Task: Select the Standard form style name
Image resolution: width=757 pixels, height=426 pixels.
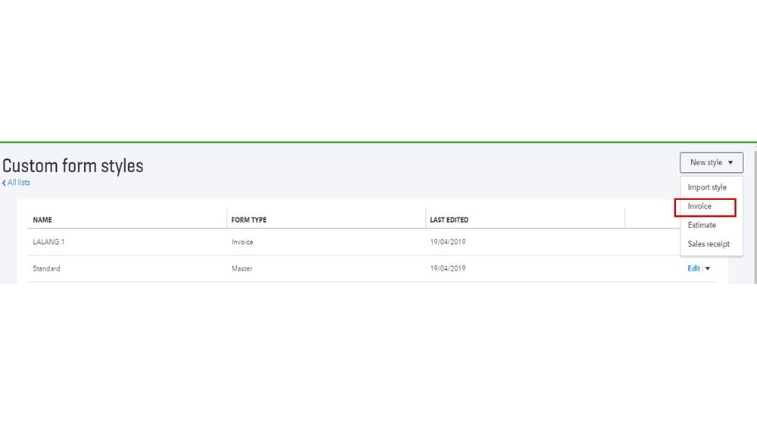Action: [47, 268]
